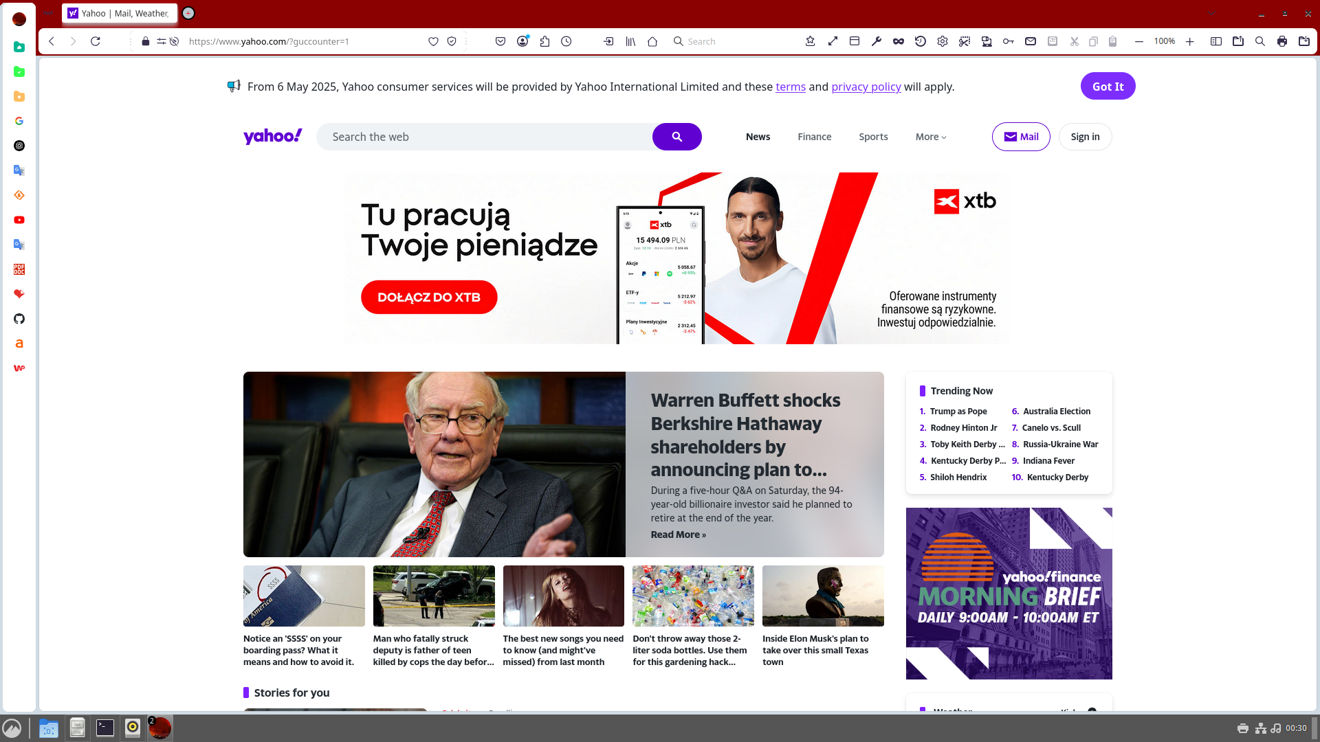Open the passwords key icon
The width and height of the screenshot is (1320, 742).
(x=1009, y=41)
